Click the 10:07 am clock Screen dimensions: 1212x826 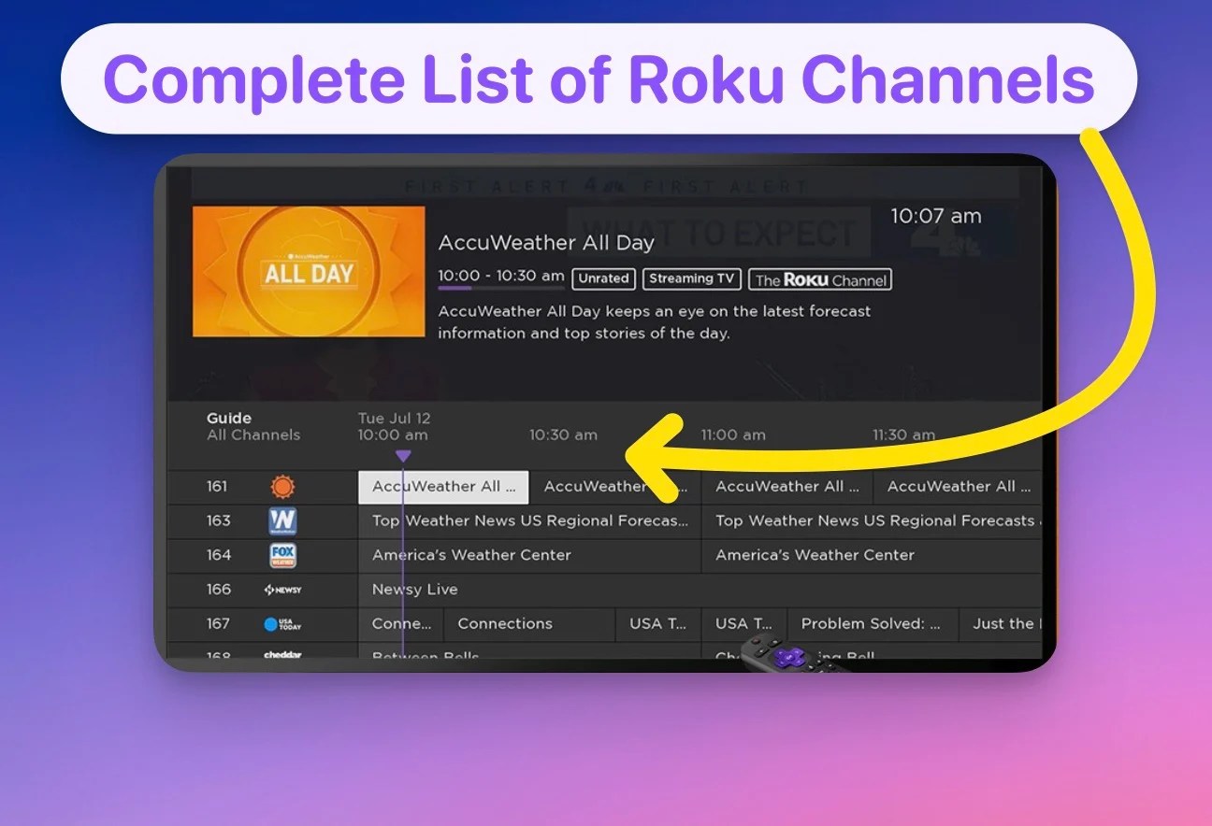[936, 217]
